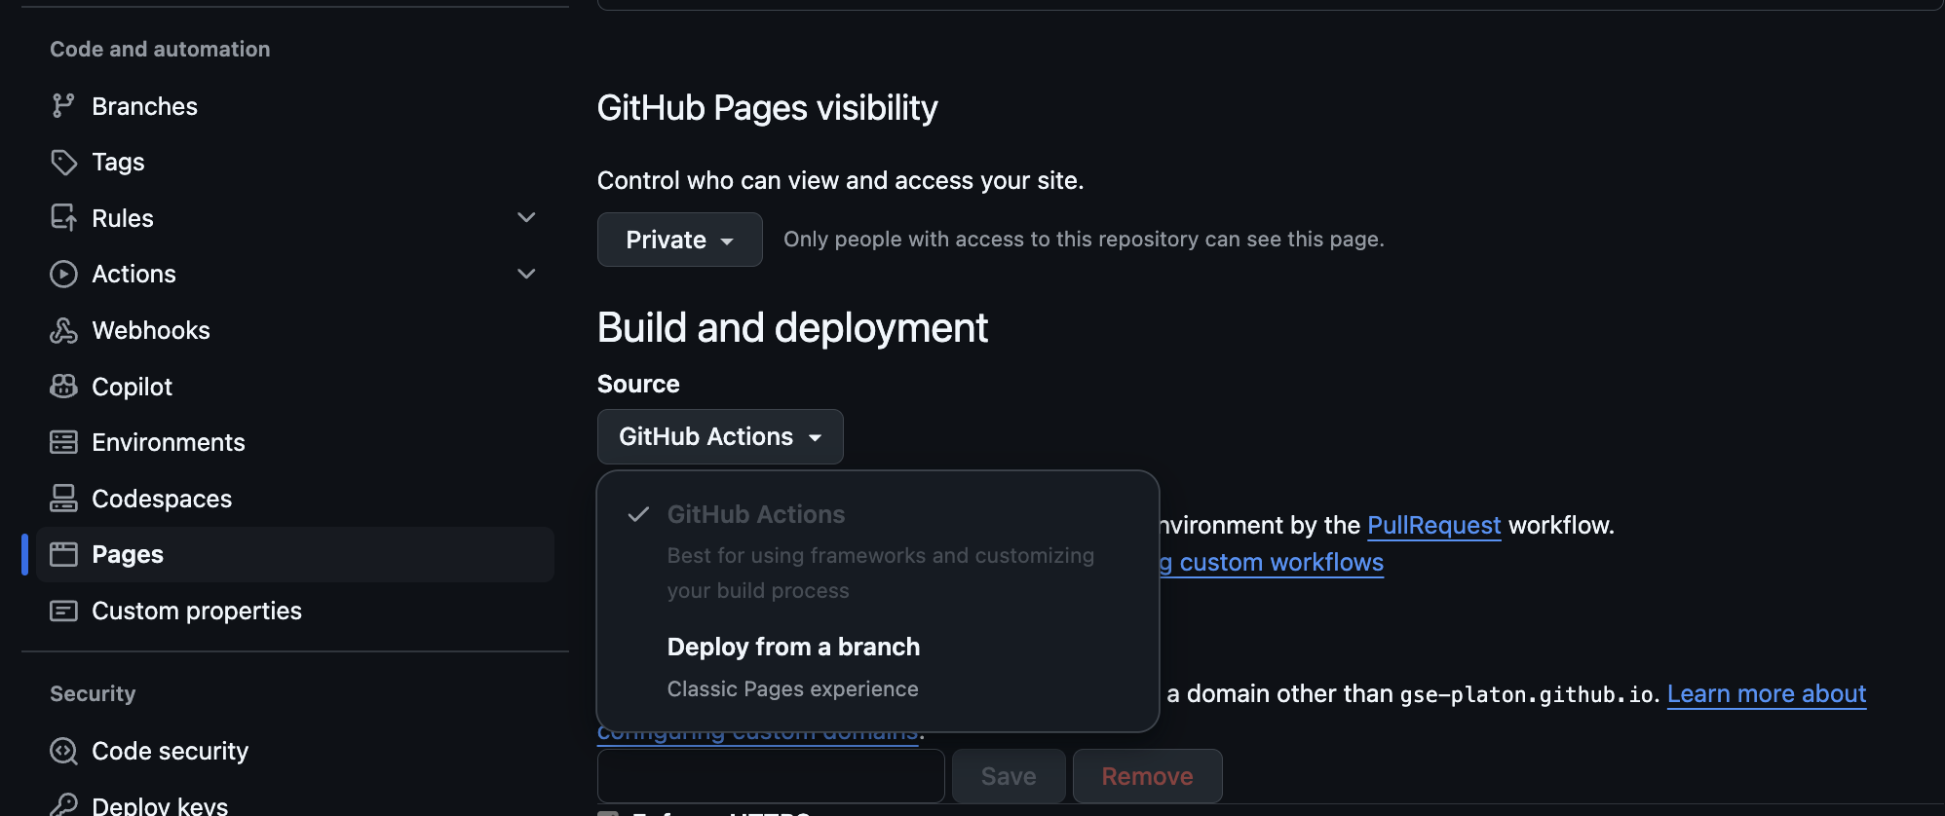This screenshot has width=1945, height=816.
Task: Focus the custom domain input field
Action: tap(771, 776)
